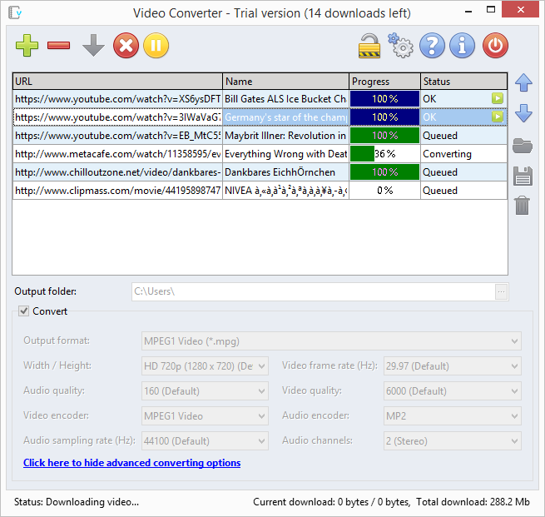The width and height of the screenshot is (545, 517).
Task: Click the hide advanced converting options link
Action: click(131, 463)
